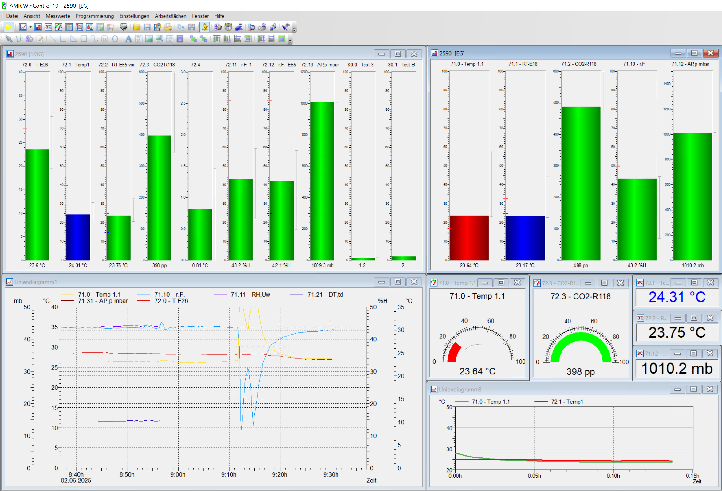Click the 72.1 - Temp1 legend label
The height and width of the screenshot is (491, 722).
tap(567, 402)
